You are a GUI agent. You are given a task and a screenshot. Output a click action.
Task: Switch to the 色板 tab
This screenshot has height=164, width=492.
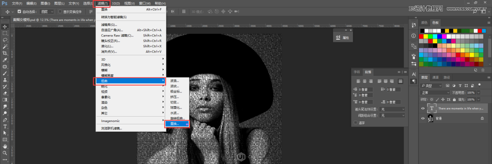(435, 22)
